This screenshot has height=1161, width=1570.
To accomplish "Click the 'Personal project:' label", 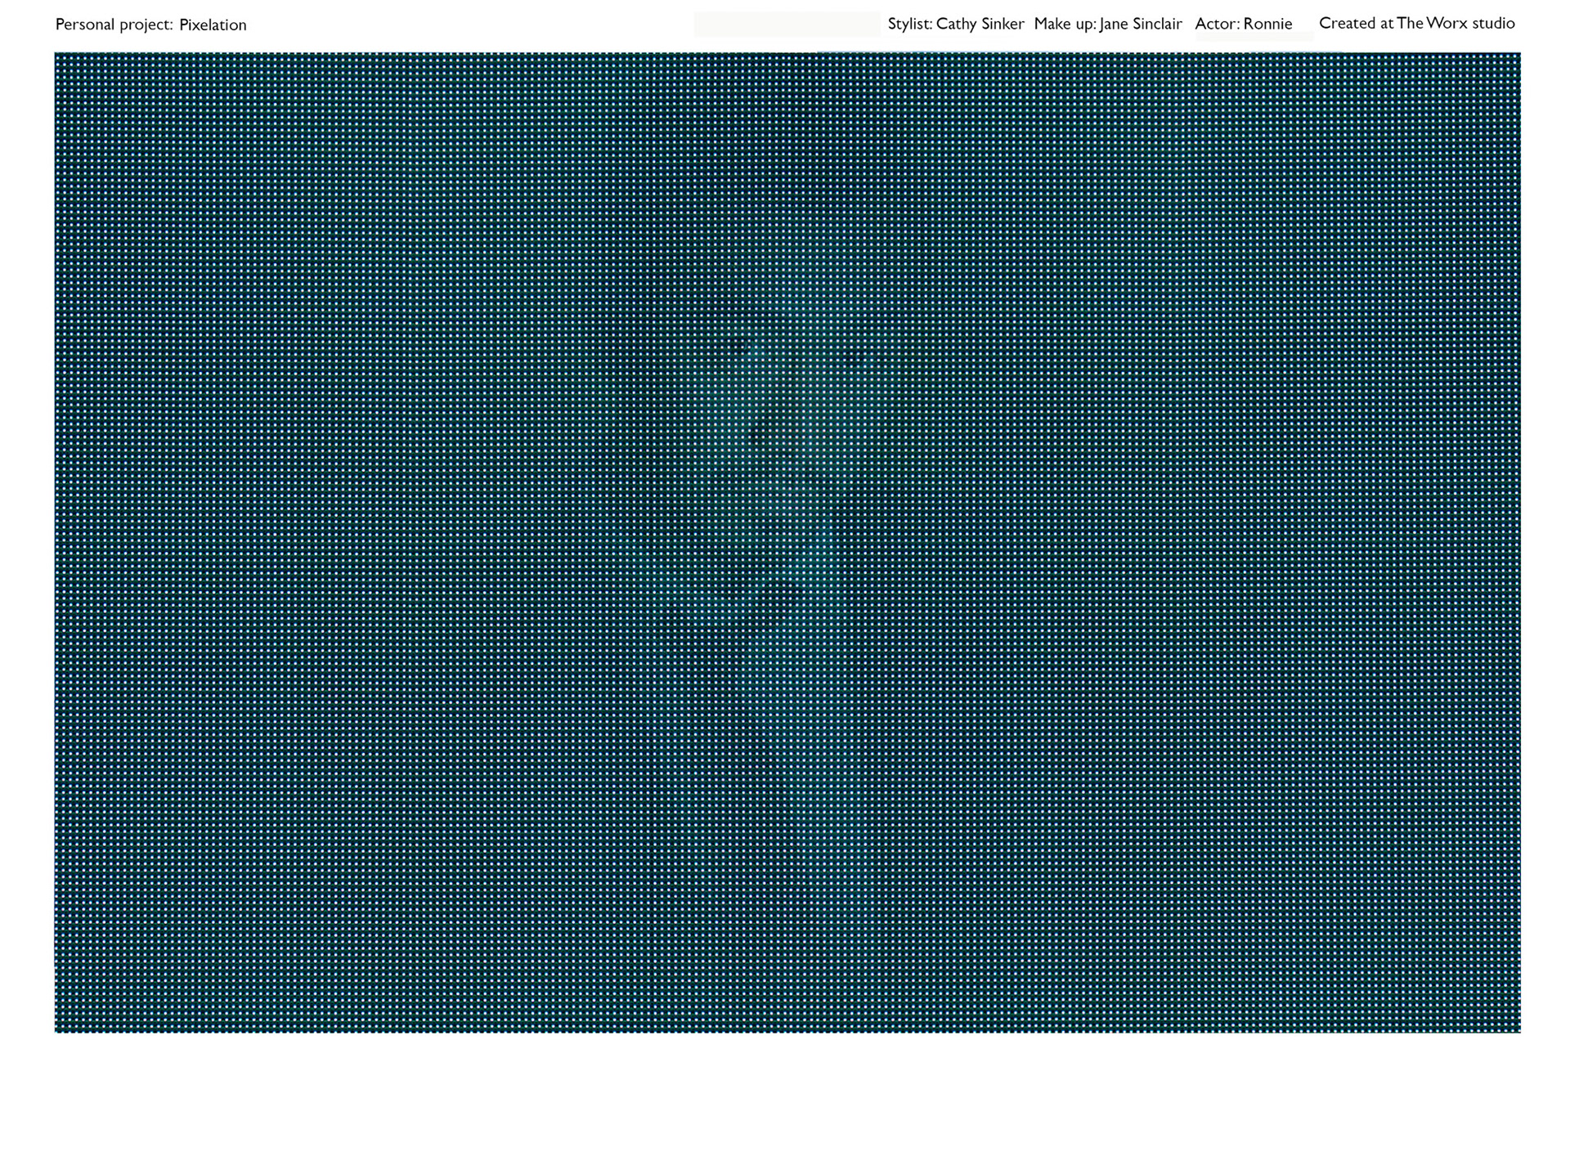I will coord(114,25).
